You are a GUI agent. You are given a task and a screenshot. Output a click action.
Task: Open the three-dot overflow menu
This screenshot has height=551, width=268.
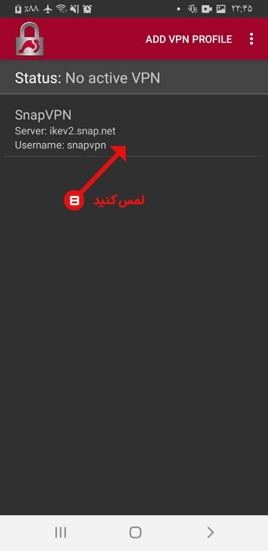pyautogui.click(x=252, y=39)
